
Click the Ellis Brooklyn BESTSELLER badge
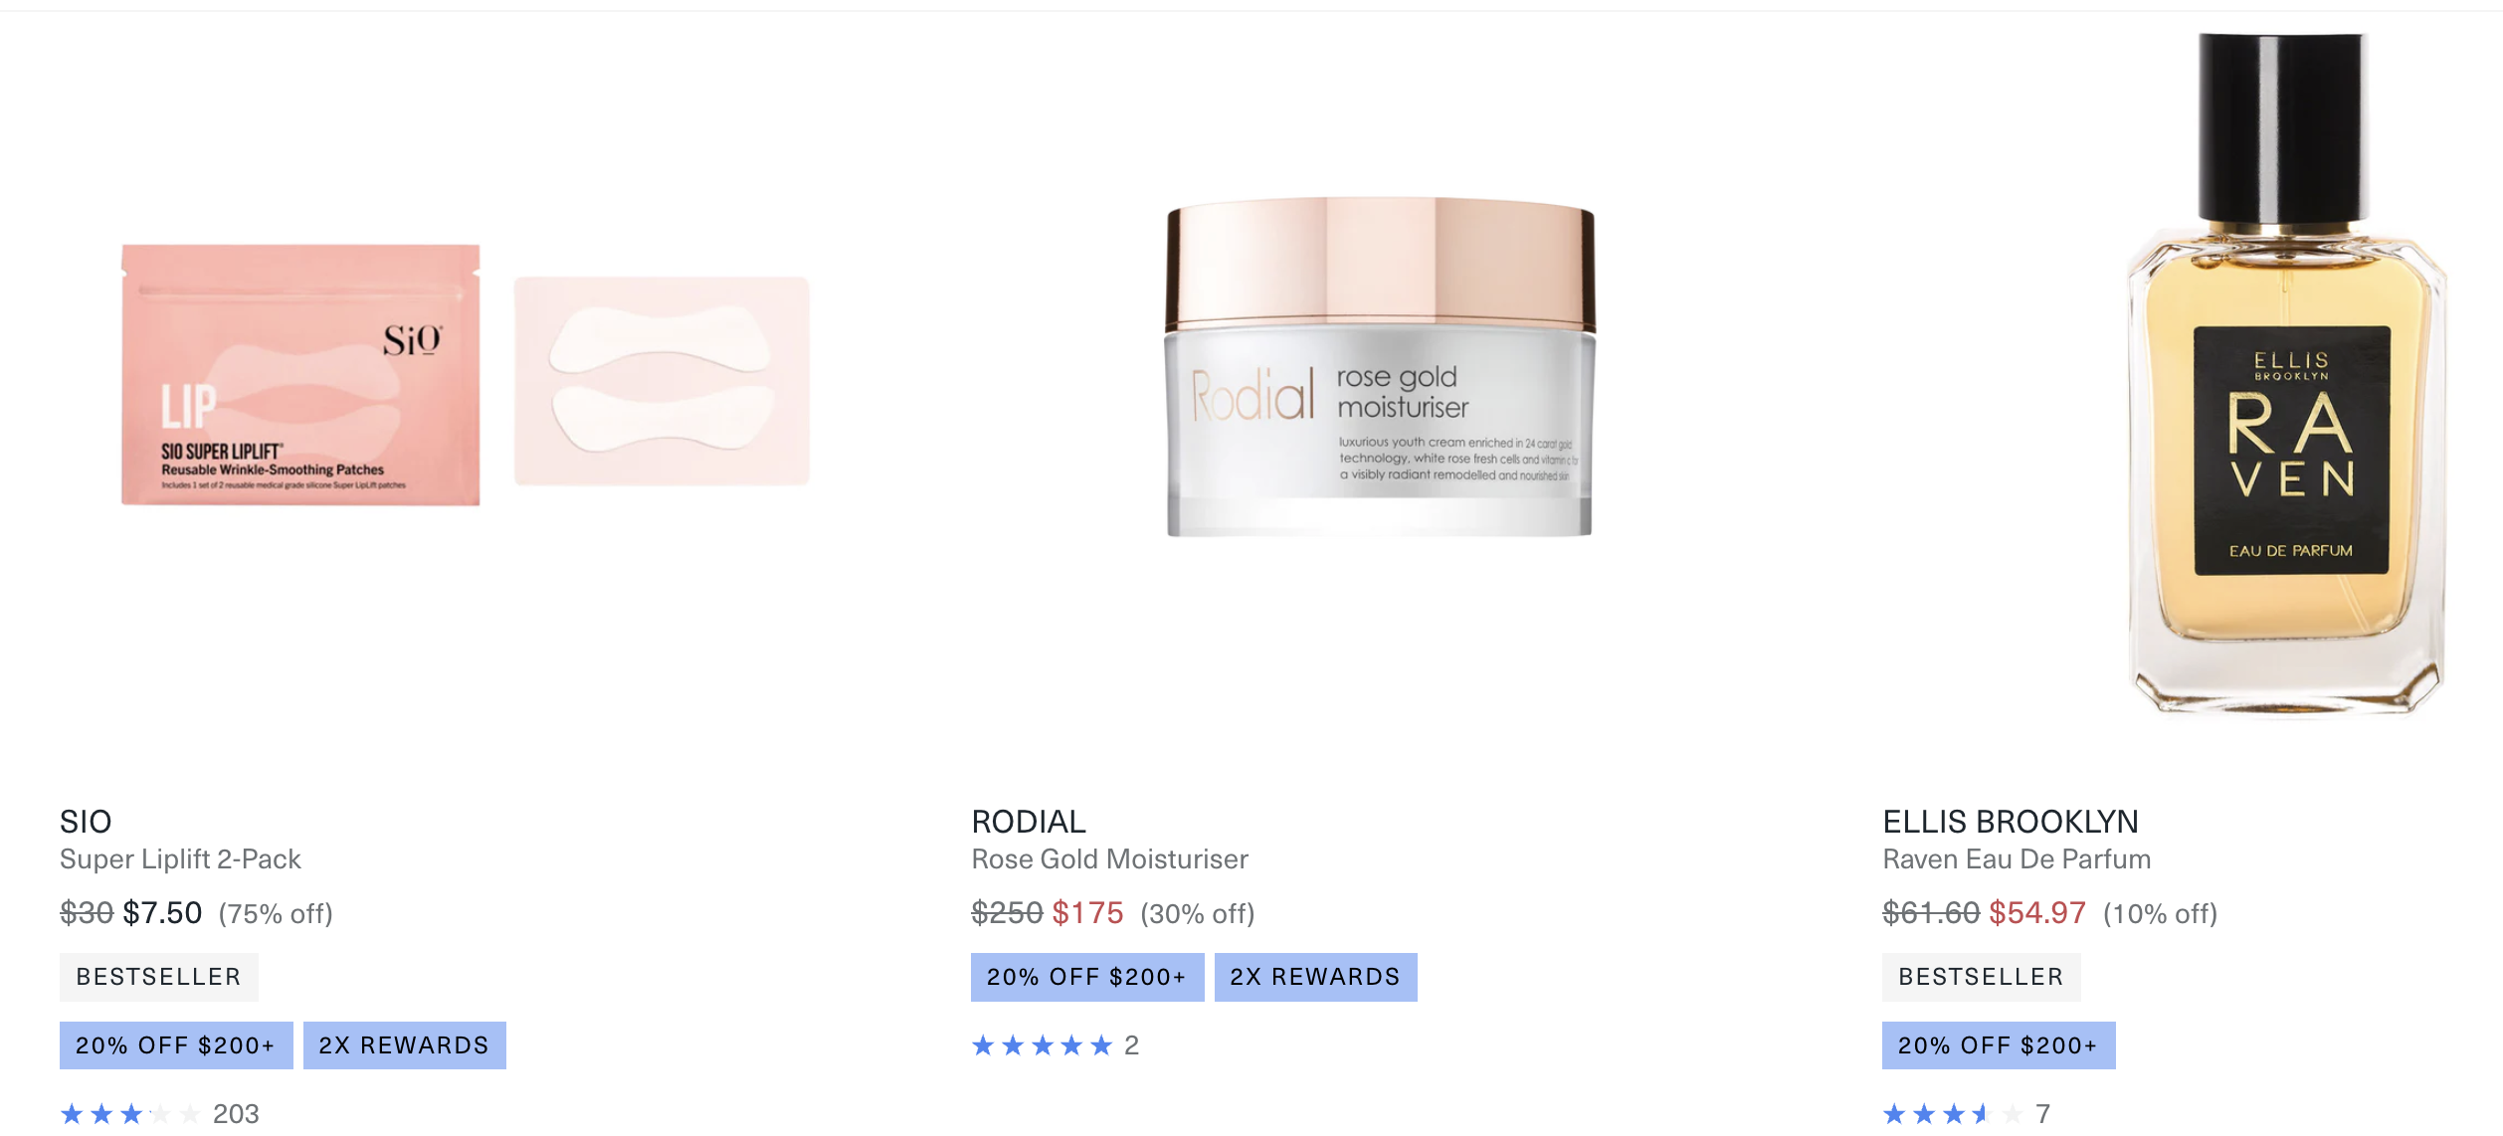point(1982,977)
